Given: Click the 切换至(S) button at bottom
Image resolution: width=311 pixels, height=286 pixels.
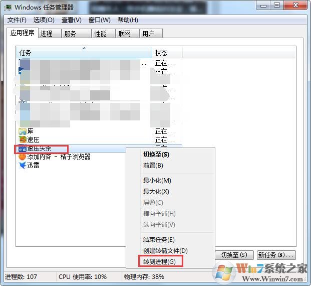Looking at the screenshot, I should pyautogui.click(x=234, y=255).
